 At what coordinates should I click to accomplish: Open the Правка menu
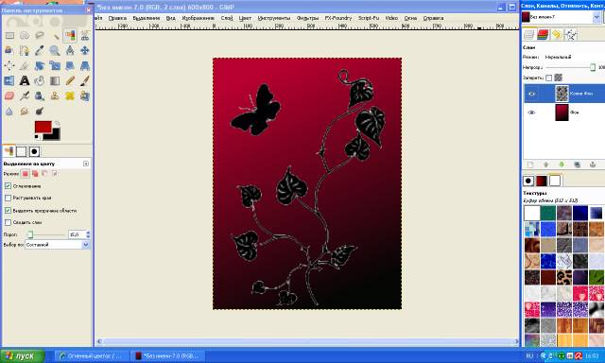(x=117, y=18)
